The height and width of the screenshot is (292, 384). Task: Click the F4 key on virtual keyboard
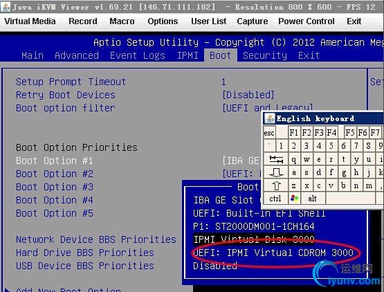click(331, 133)
